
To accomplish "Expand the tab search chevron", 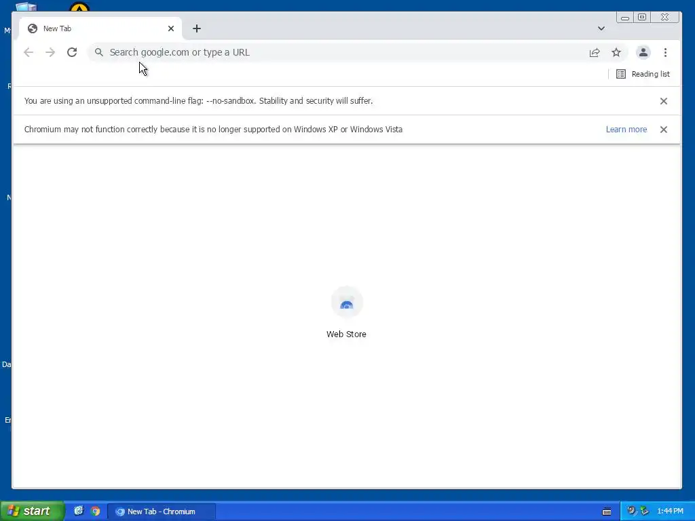I will [x=601, y=28].
